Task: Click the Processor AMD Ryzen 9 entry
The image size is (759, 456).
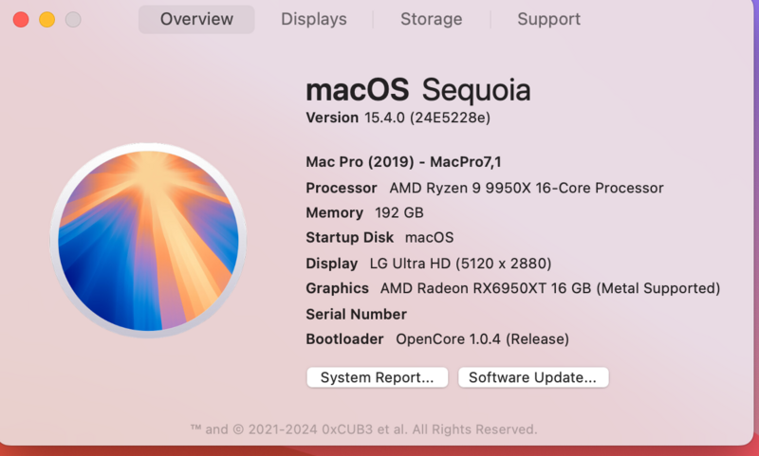Action: (x=484, y=188)
